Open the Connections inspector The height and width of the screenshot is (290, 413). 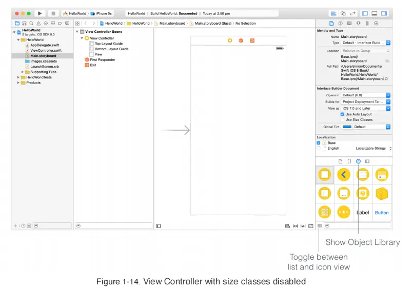pos(377,24)
